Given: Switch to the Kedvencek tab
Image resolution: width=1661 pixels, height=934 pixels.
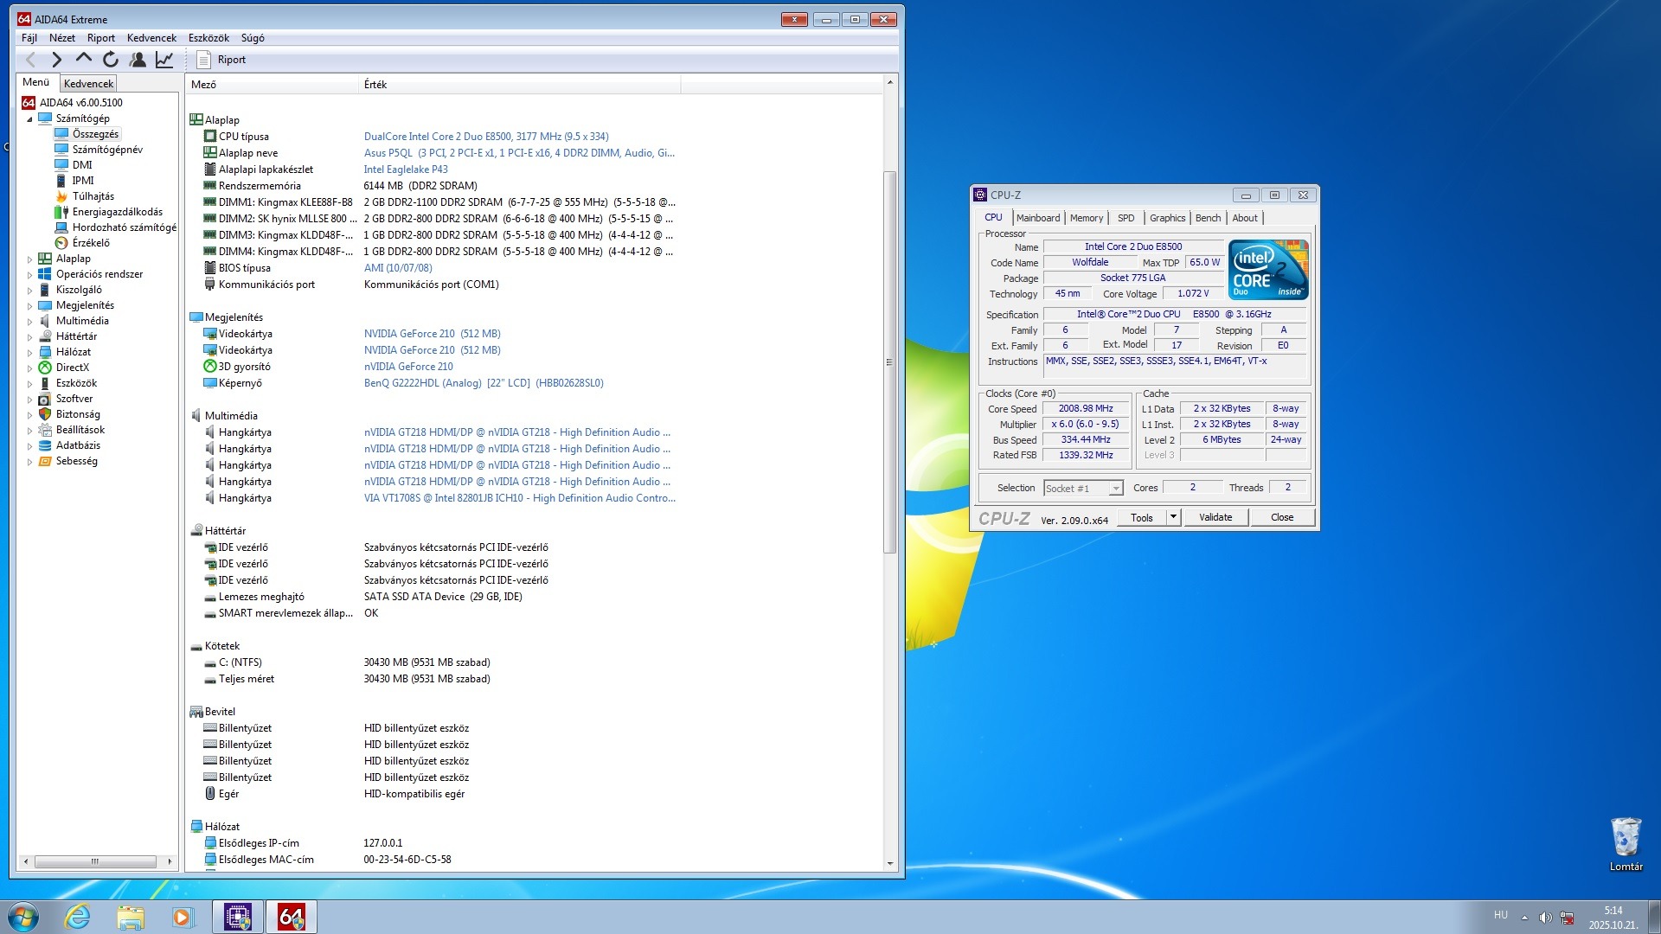Looking at the screenshot, I should (x=88, y=84).
